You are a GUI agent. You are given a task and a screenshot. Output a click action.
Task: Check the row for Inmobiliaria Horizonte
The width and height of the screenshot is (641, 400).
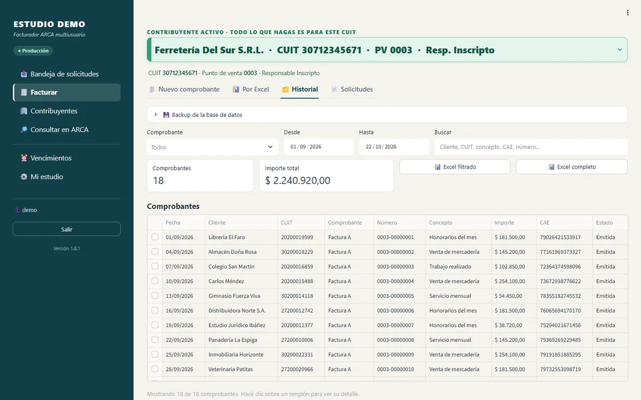point(155,354)
